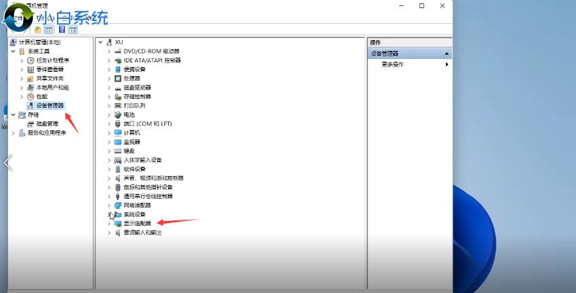Click the 打印队列 printer icon
The height and width of the screenshot is (293, 576).
[x=118, y=106]
